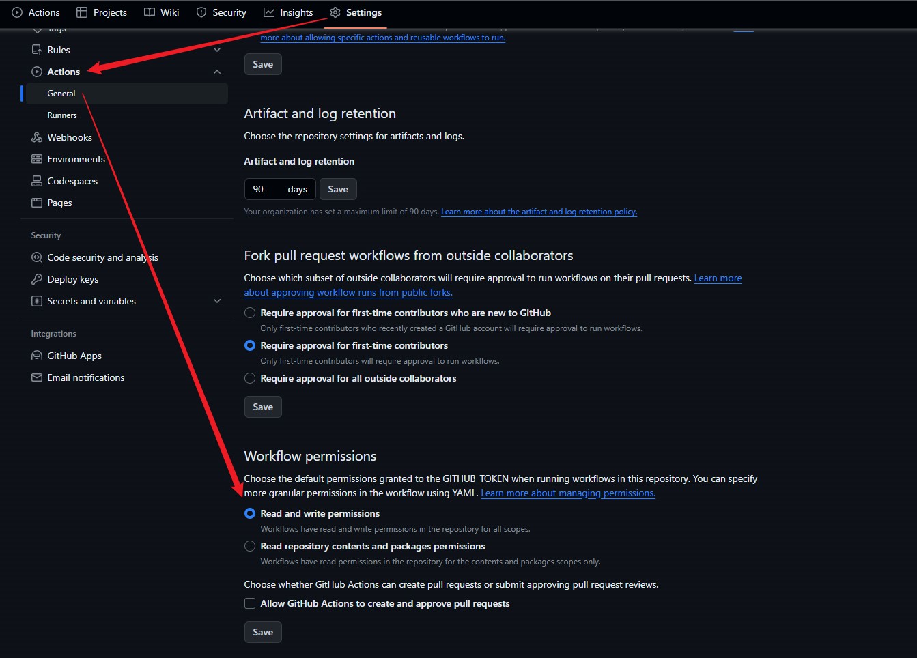Click the retention days input field
The height and width of the screenshot is (658, 917).
click(x=280, y=189)
